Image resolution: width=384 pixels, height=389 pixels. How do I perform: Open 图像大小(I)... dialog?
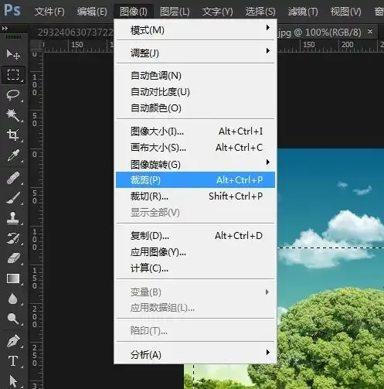coord(195,131)
